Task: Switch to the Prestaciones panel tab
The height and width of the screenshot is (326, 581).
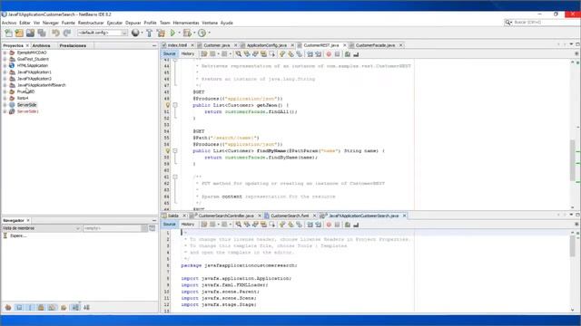Action: [x=73, y=45]
